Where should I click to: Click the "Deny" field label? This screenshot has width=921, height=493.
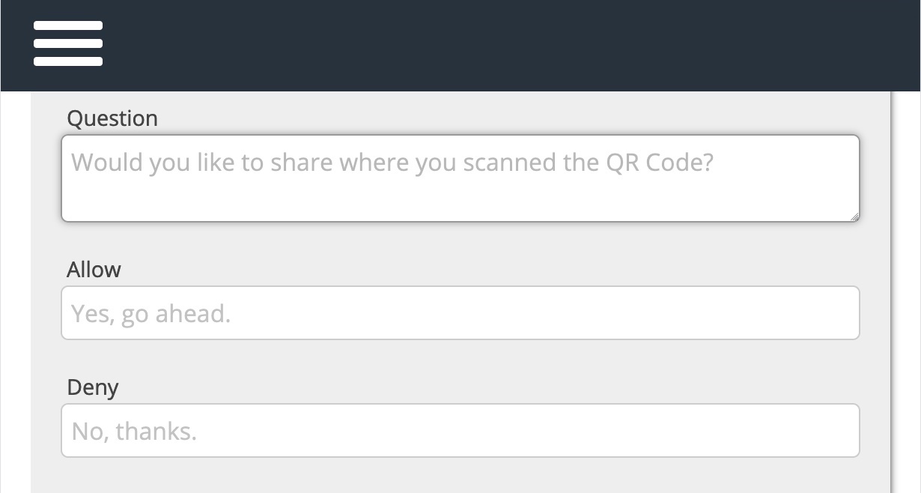(93, 387)
